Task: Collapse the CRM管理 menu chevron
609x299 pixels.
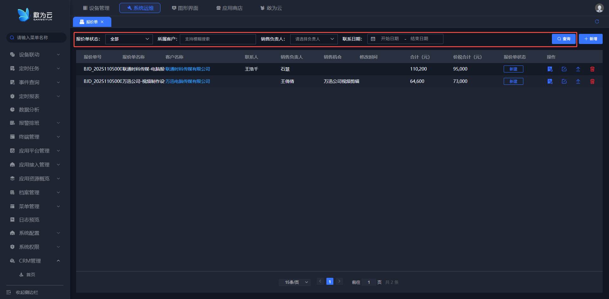Action: [58, 261]
